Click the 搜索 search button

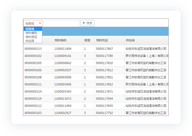(x=87, y=23)
